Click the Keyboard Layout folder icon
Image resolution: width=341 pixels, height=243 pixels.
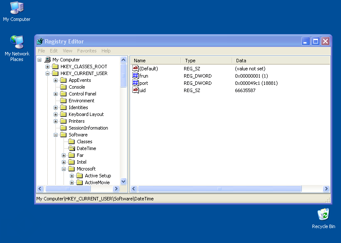pyautogui.click(x=64, y=114)
